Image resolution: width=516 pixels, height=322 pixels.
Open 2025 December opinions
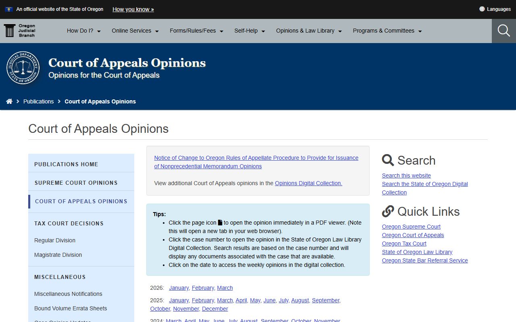pos(215,309)
